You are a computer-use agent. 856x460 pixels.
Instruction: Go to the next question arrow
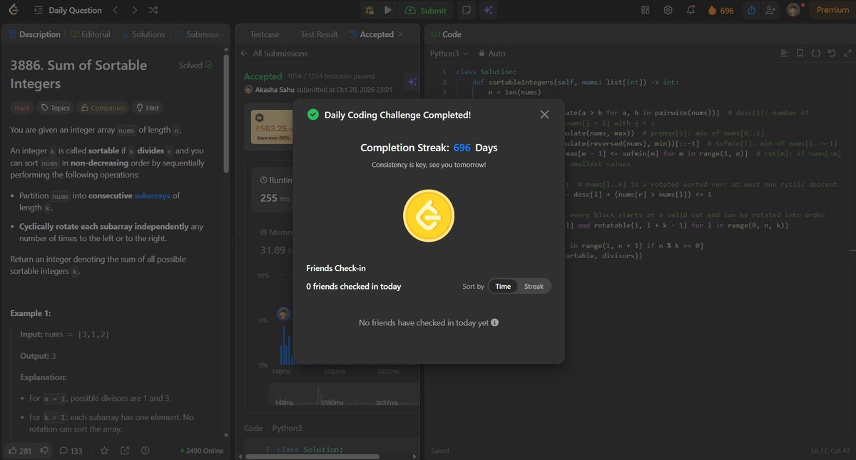tap(135, 10)
